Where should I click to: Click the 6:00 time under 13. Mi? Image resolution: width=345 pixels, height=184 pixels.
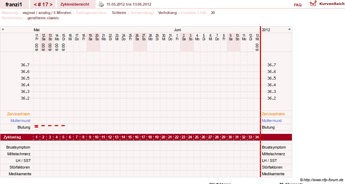tap(257, 47)
